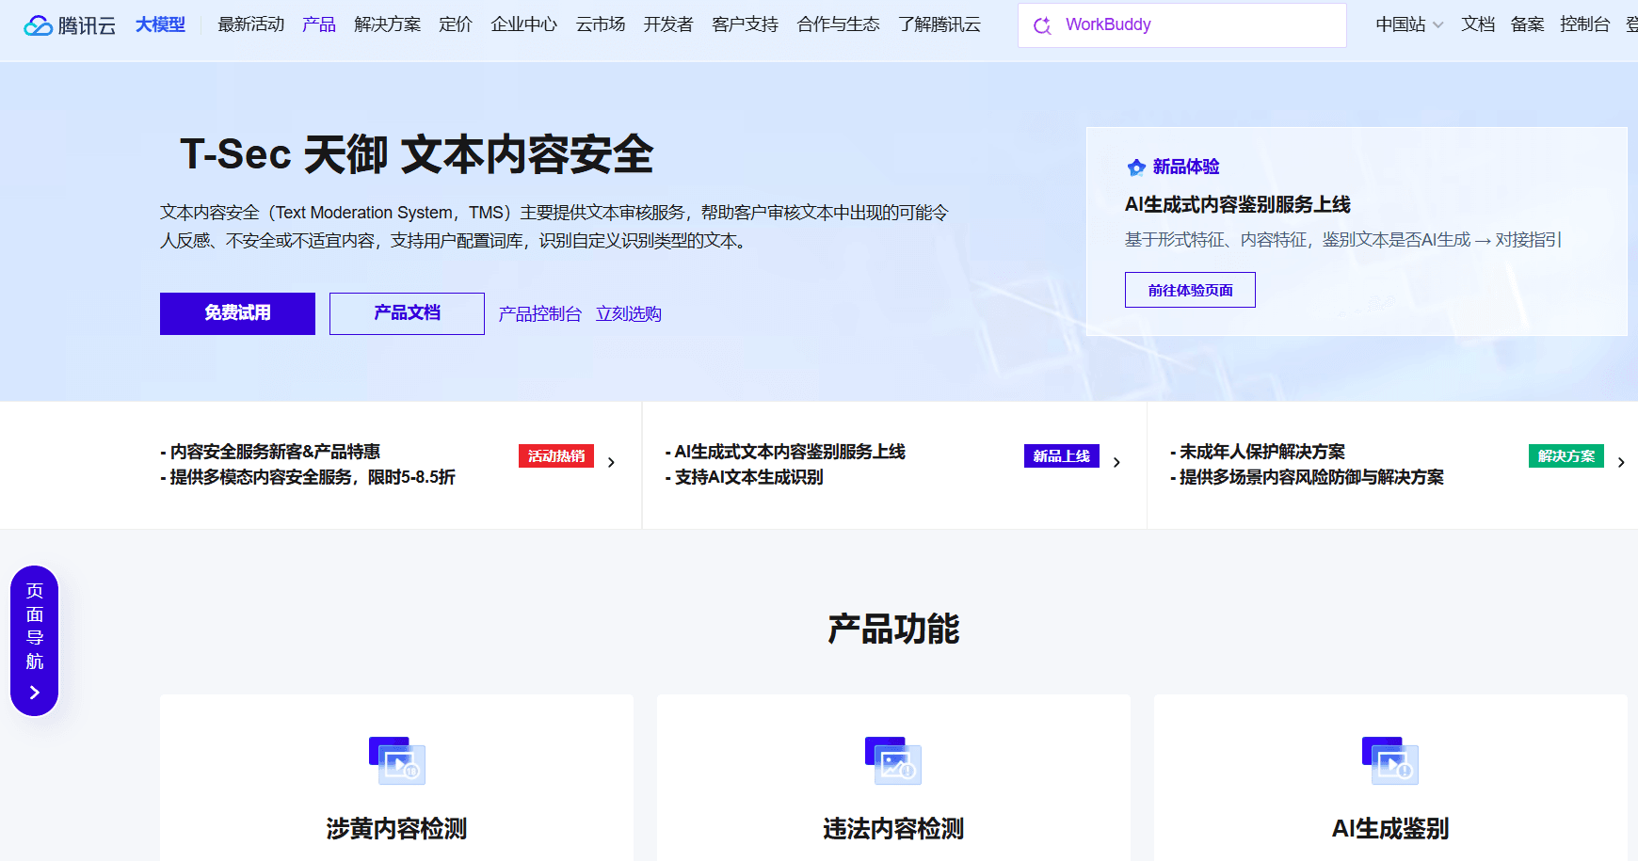Open the 解决方案 navigation menu
The image size is (1638, 861).
[388, 24]
